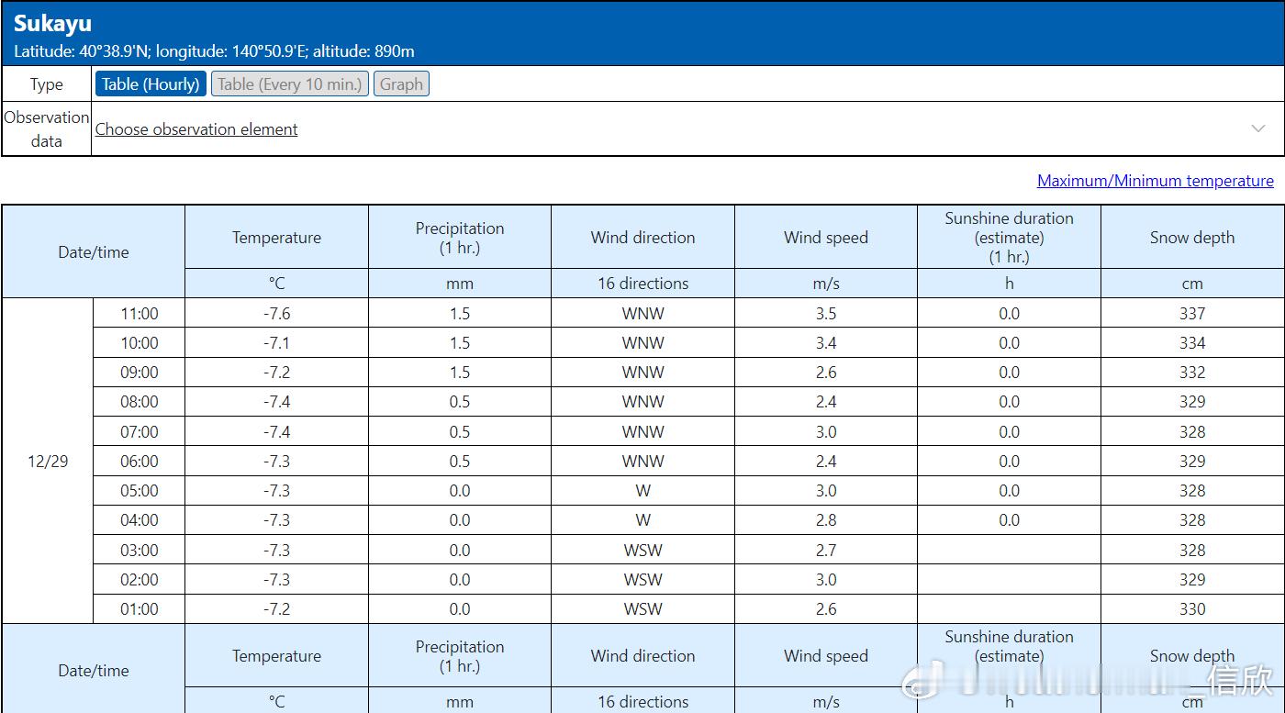This screenshot has width=1285, height=713.
Task: Select the Temperature header in the first table
Action: tap(276, 238)
